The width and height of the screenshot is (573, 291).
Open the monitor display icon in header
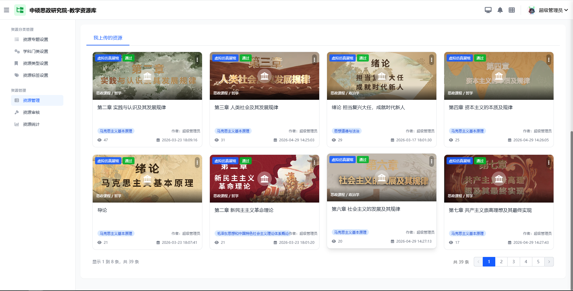(488, 10)
